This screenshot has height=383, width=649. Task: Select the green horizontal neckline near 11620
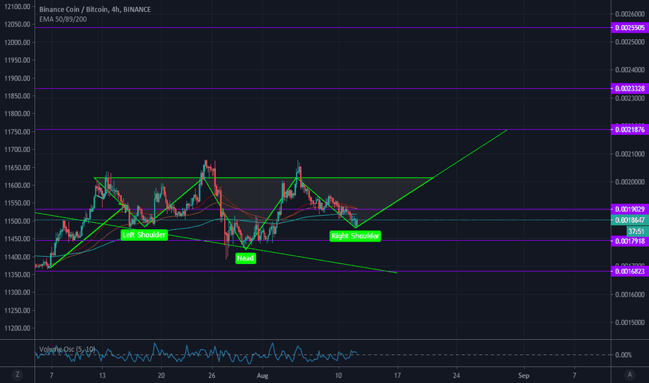point(263,178)
